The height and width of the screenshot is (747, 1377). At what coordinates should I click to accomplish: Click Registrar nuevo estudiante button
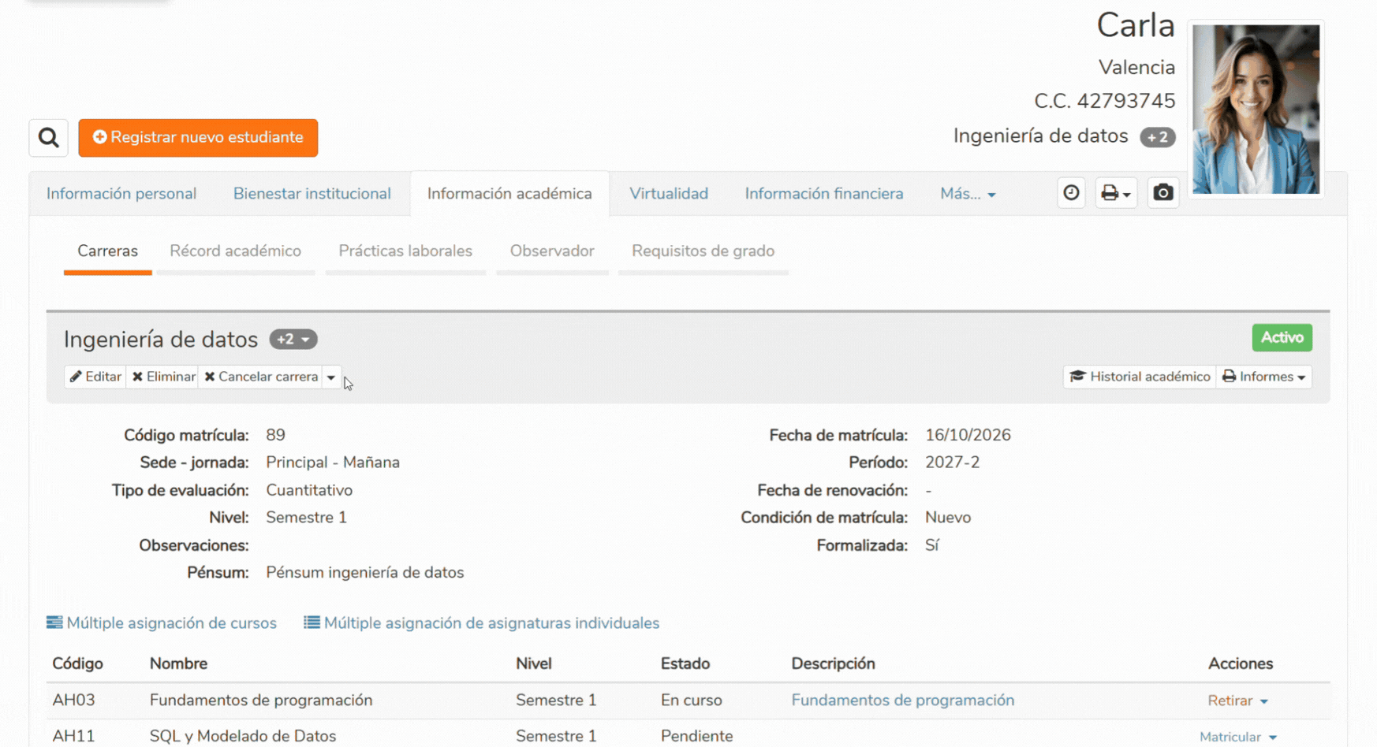(x=198, y=138)
